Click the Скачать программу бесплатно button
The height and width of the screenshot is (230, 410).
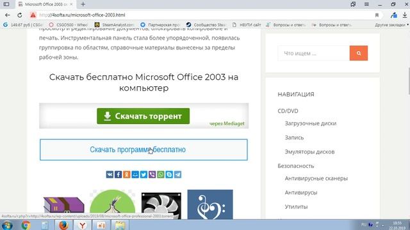pos(143,149)
